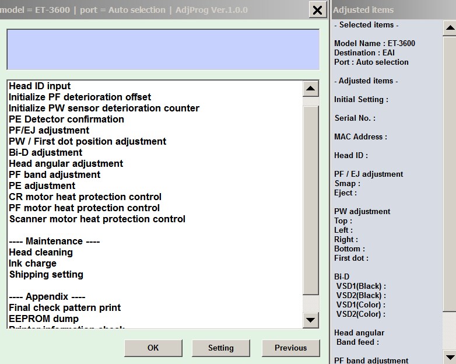Screen dimensions: 456x364
Task: Click the adjustment list scrollbar thumb
Action: pos(311,200)
